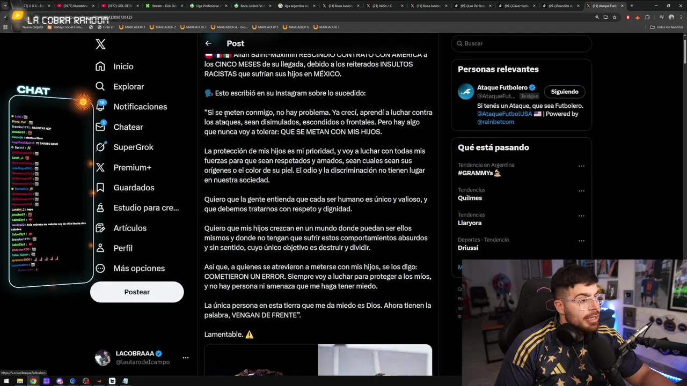Click the X logo in the sidebar
687x386 pixels.
coord(100,44)
